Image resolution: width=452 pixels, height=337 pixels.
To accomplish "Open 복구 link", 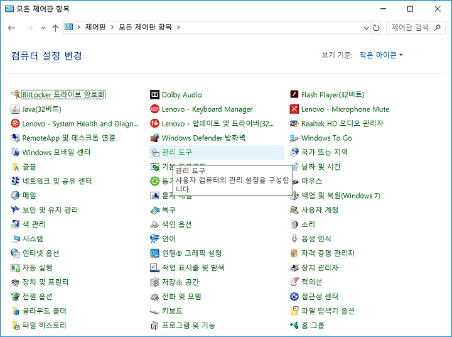I will [x=169, y=209].
